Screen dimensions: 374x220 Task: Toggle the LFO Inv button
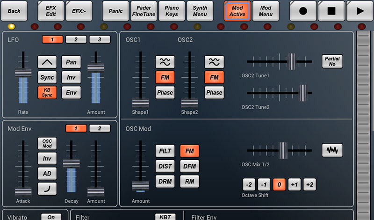click(72, 77)
